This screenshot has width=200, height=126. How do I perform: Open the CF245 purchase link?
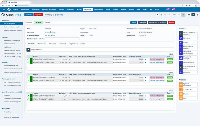(91, 36)
